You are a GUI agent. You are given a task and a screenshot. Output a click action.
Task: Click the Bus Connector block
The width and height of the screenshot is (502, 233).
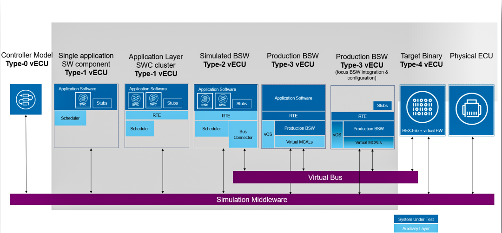(243, 134)
